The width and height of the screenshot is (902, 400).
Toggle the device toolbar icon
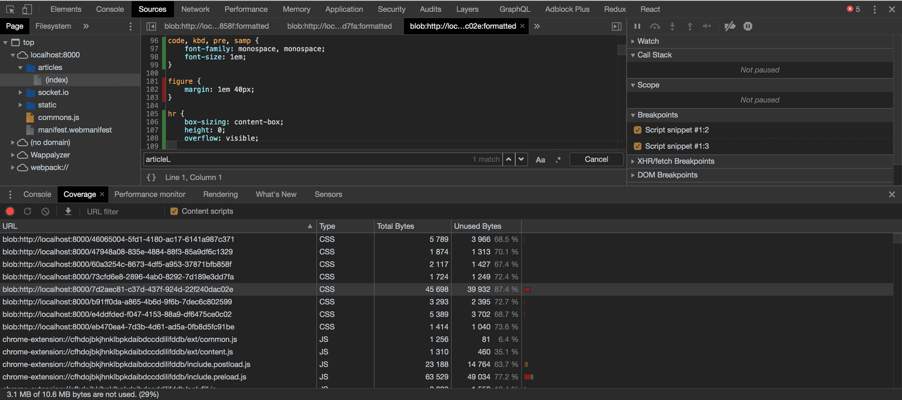click(27, 9)
